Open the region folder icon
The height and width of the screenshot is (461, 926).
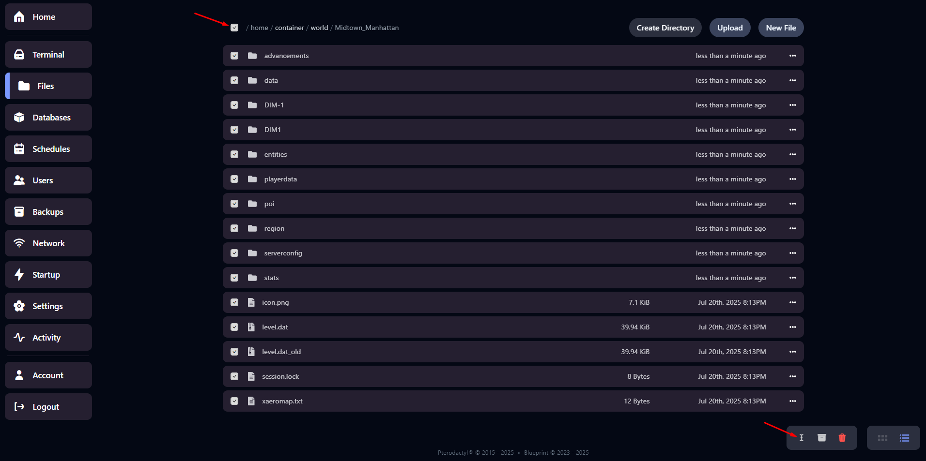[252, 228]
